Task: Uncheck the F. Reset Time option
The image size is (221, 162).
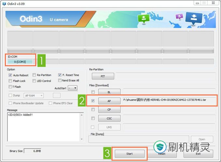Action: [x=60, y=75]
